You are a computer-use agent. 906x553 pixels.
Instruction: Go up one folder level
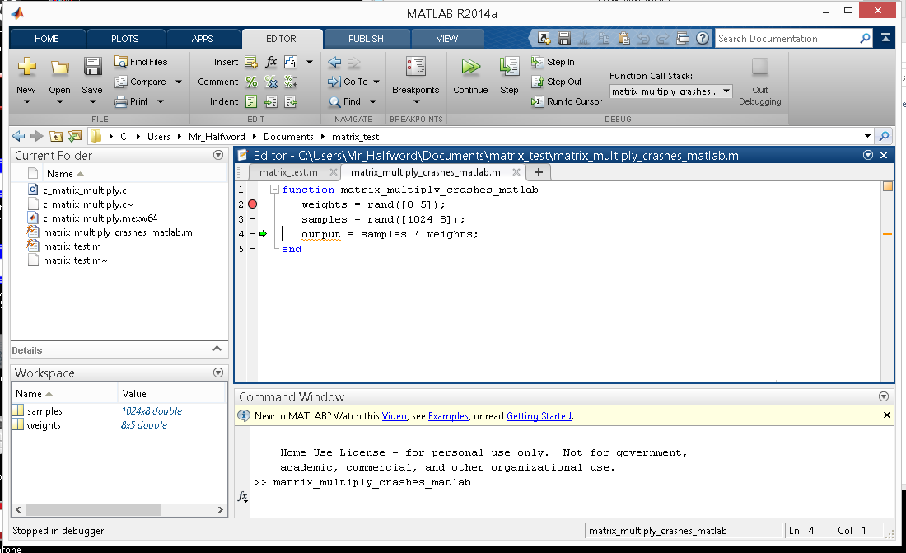[x=56, y=137]
